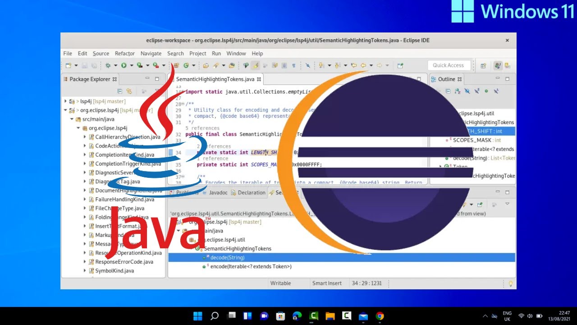Open the Google Chrome taskbar icon
The height and width of the screenshot is (325, 577).
coord(380,316)
